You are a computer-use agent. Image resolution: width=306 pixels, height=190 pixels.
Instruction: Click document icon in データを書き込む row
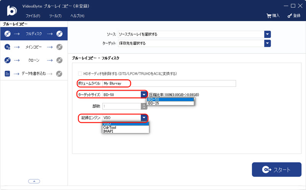coord(7,74)
